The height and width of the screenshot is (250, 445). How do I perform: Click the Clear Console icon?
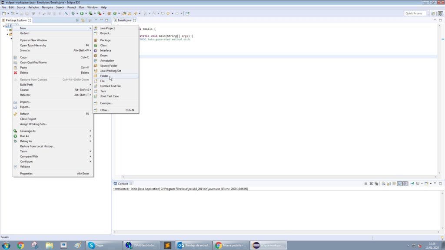click(384, 183)
